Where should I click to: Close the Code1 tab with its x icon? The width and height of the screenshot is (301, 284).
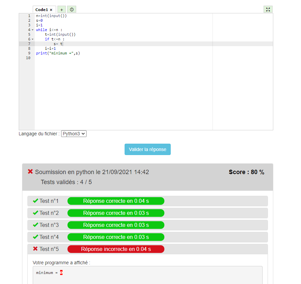tap(51, 10)
